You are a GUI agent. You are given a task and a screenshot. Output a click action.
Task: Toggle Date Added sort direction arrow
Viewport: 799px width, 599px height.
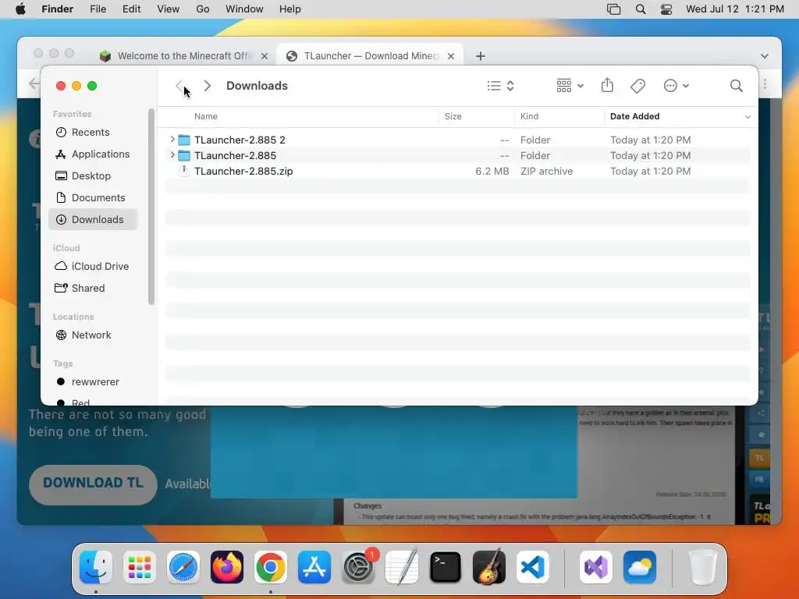tap(748, 117)
